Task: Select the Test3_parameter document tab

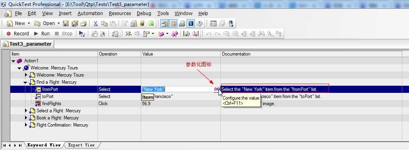Action: pyautogui.click(x=28, y=44)
